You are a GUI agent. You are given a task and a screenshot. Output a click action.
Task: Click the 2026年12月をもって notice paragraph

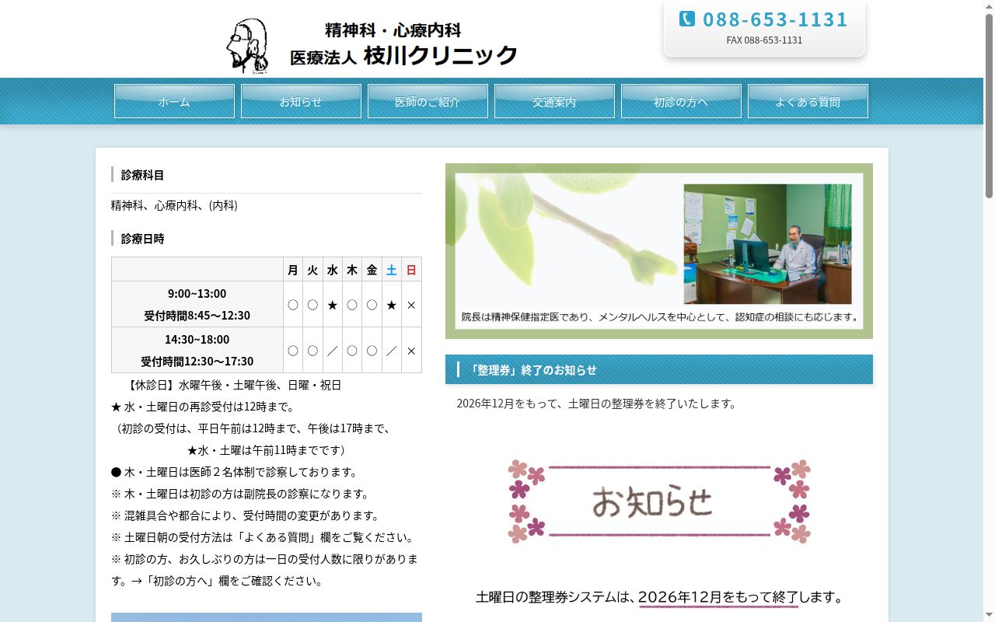pos(596,404)
